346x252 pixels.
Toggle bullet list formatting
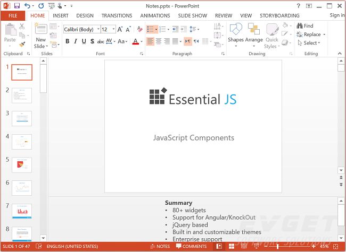point(151,29)
